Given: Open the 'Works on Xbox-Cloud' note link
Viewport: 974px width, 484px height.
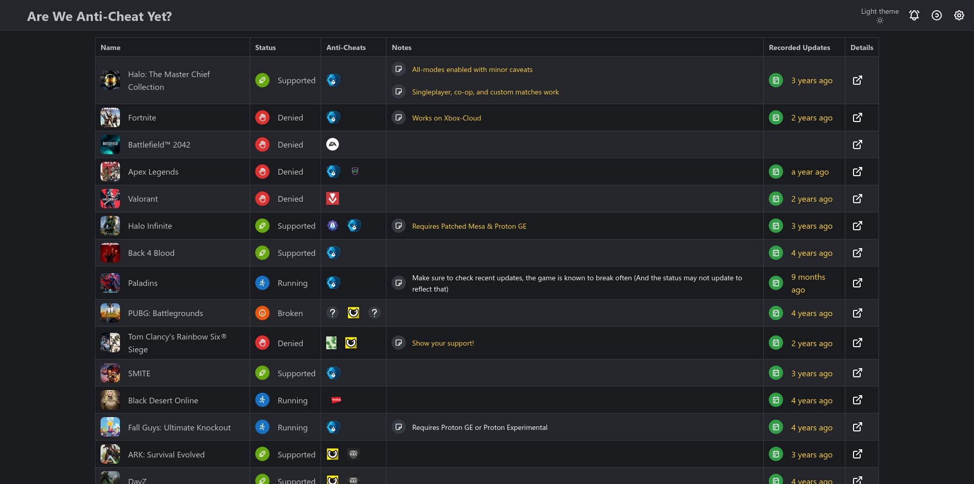Looking at the screenshot, I should click(x=447, y=118).
